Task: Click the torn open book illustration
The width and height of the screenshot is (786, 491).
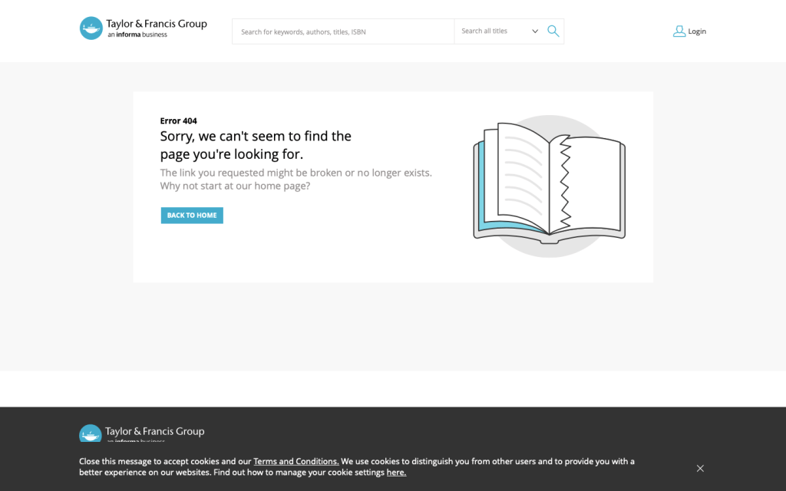Action: tap(549, 184)
